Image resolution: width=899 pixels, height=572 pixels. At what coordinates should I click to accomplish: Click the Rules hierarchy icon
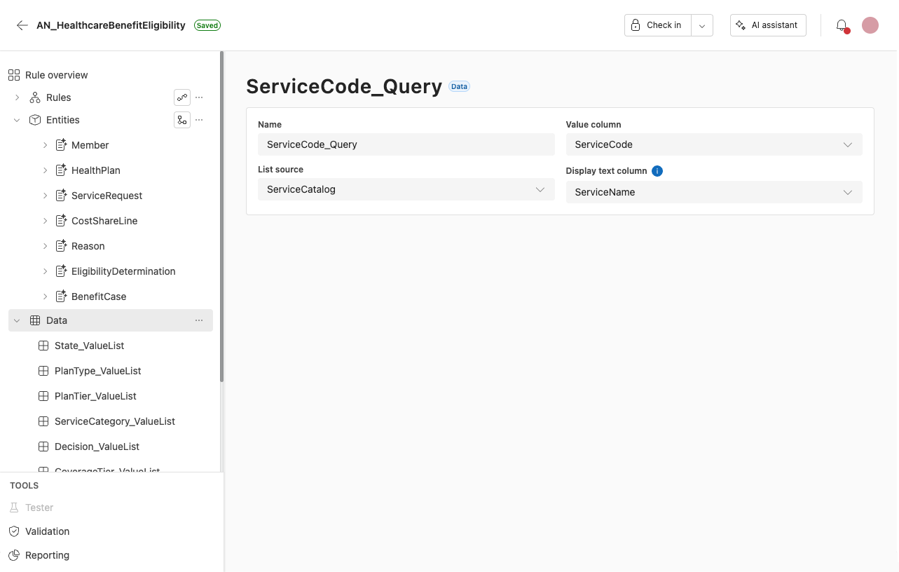pos(35,97)
